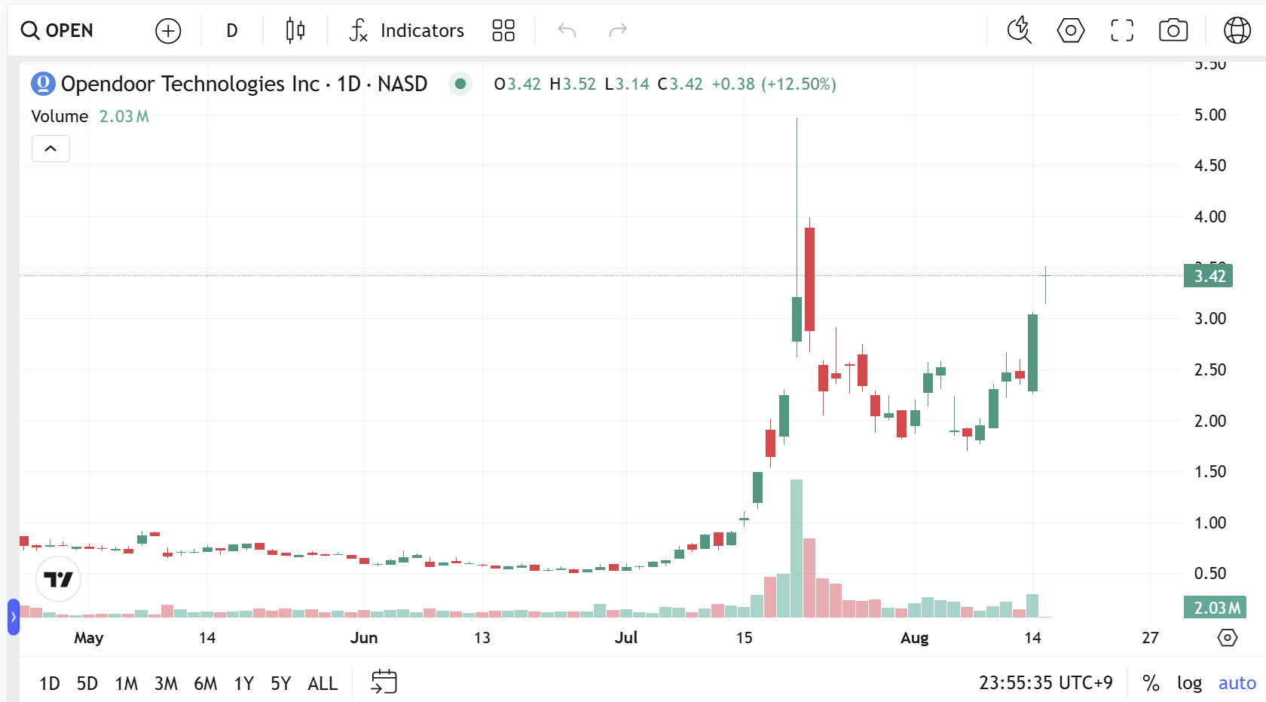Click the L3.14 low value
This screenshot has width=1266, height=702.
(627, 84)
